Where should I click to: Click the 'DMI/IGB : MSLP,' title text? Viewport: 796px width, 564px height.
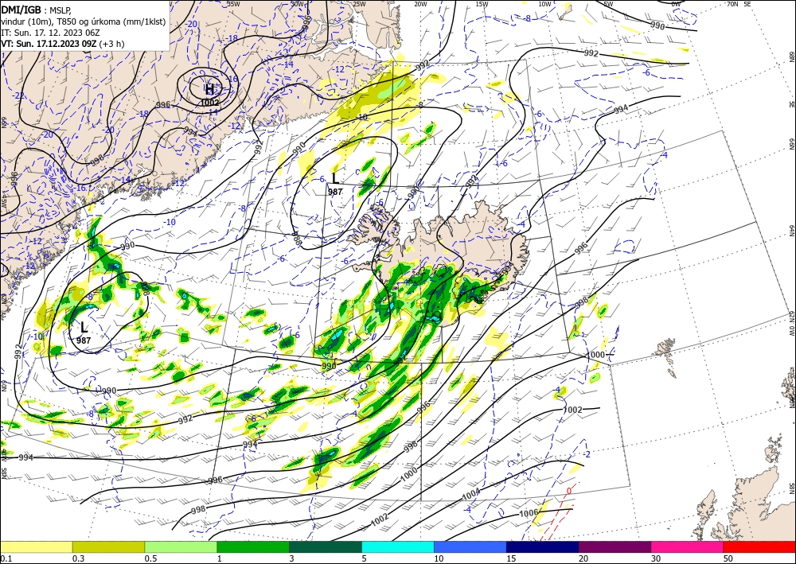point(37,10)
